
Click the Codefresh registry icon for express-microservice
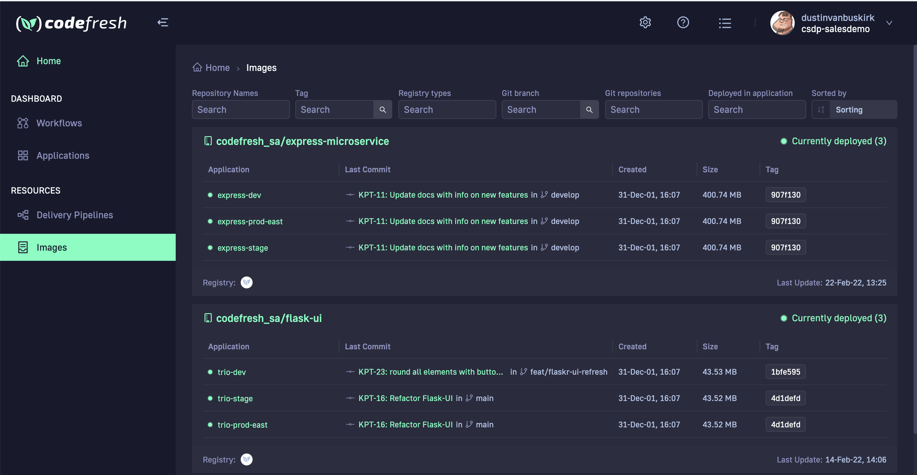246,282
